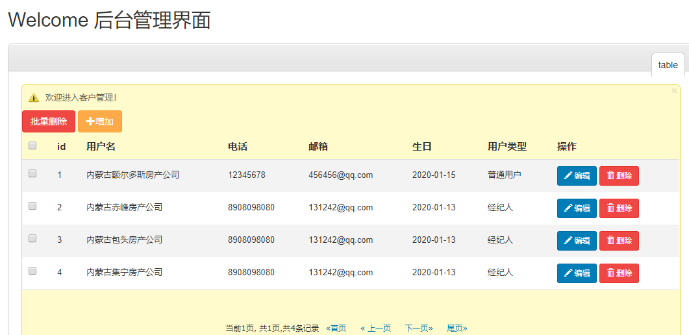Click the 当前1页, 共1页,共4条记录 text
Viewport: 689px width, 335px height.
[272, 328]
